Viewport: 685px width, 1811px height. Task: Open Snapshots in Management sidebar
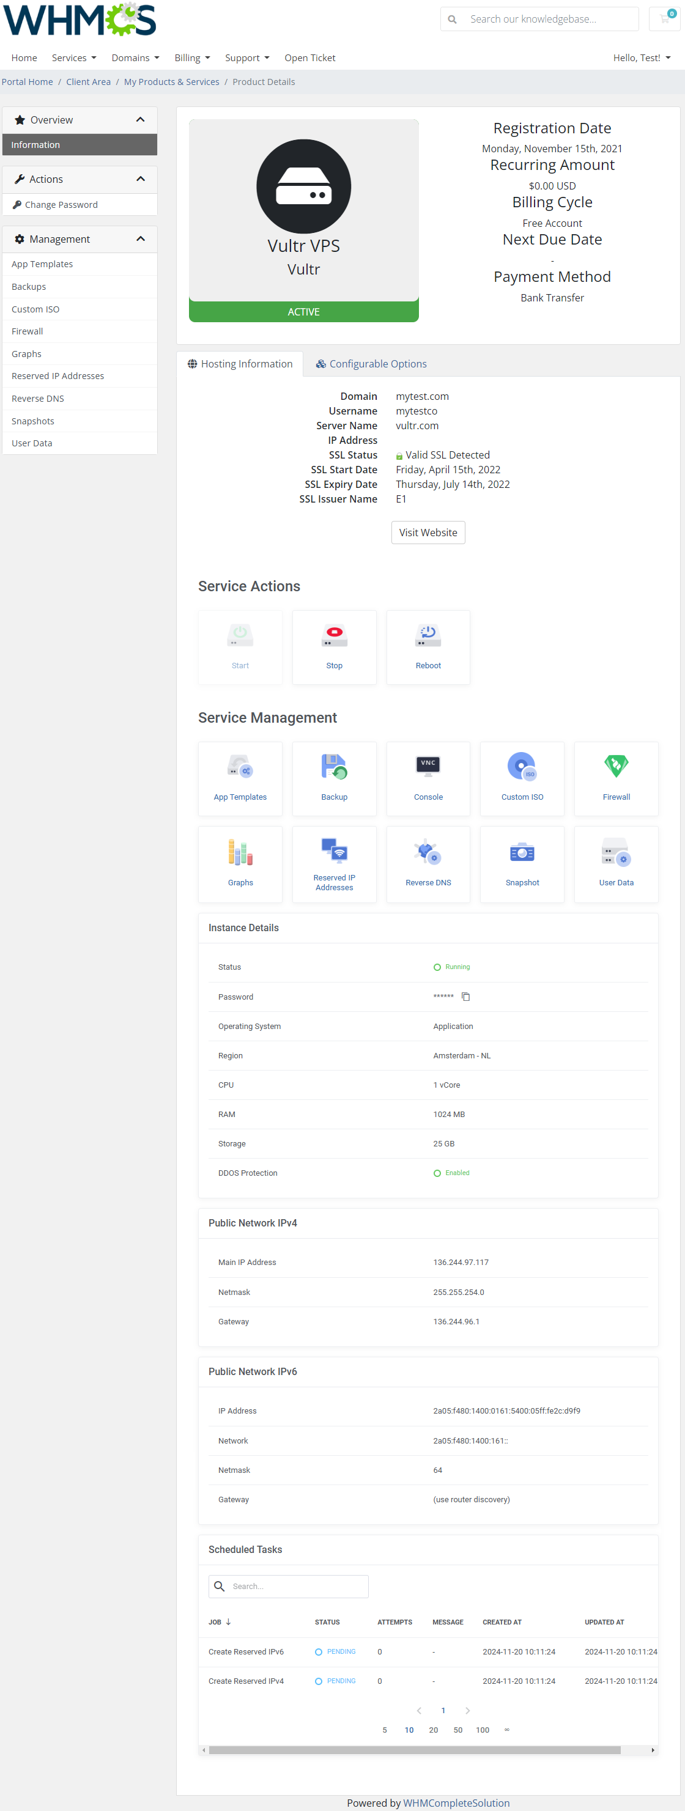click(80, 421)
